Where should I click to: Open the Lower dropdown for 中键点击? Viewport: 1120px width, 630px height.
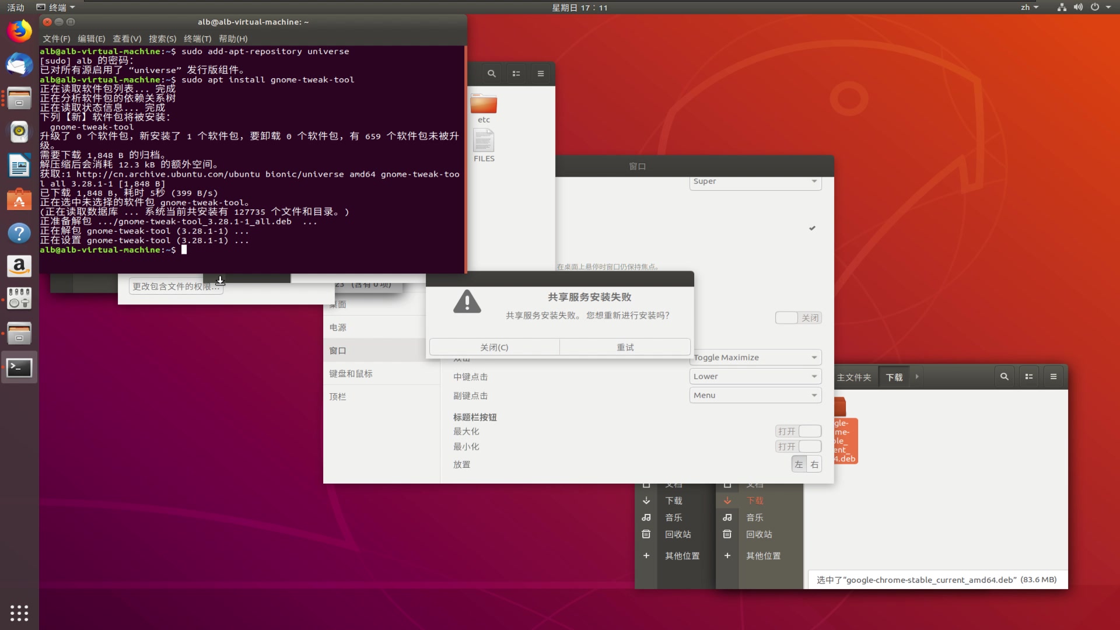pyautogui.click(x=755, y=376)
